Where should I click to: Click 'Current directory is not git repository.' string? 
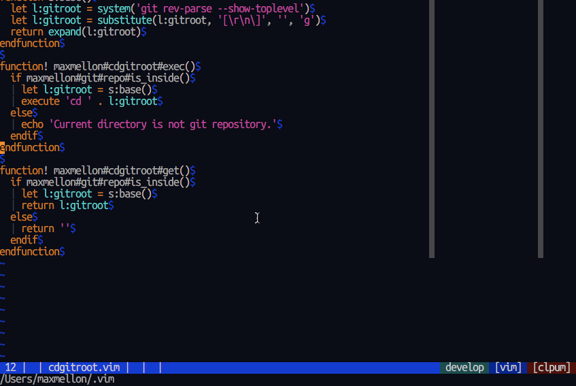pos(163,125)
